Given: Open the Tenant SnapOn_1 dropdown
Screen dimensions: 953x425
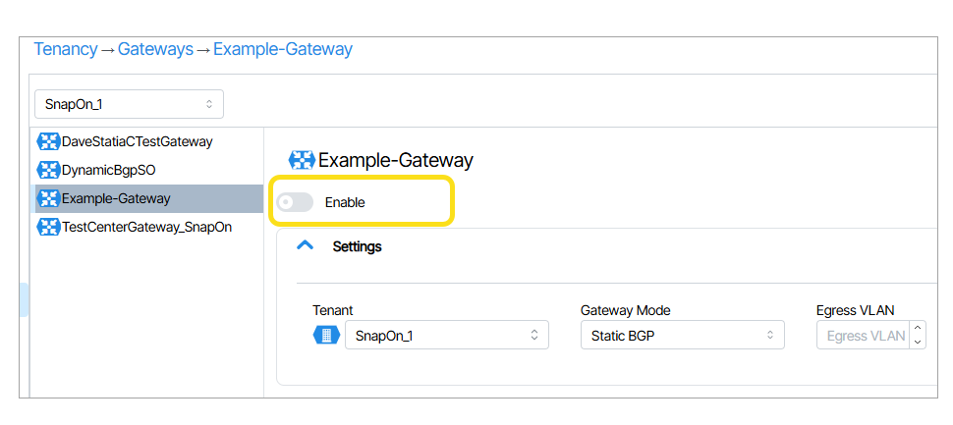Looking at the screenshot, I should click(x=446, y=336).
